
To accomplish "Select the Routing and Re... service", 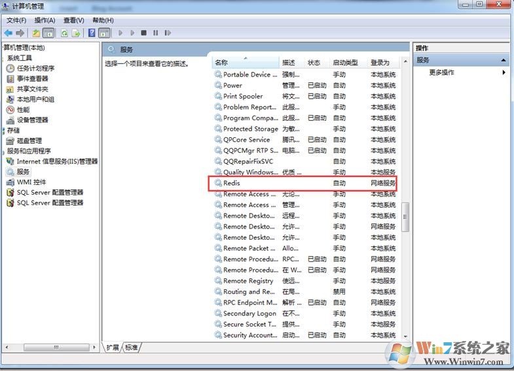I will (x=305, y=291).
